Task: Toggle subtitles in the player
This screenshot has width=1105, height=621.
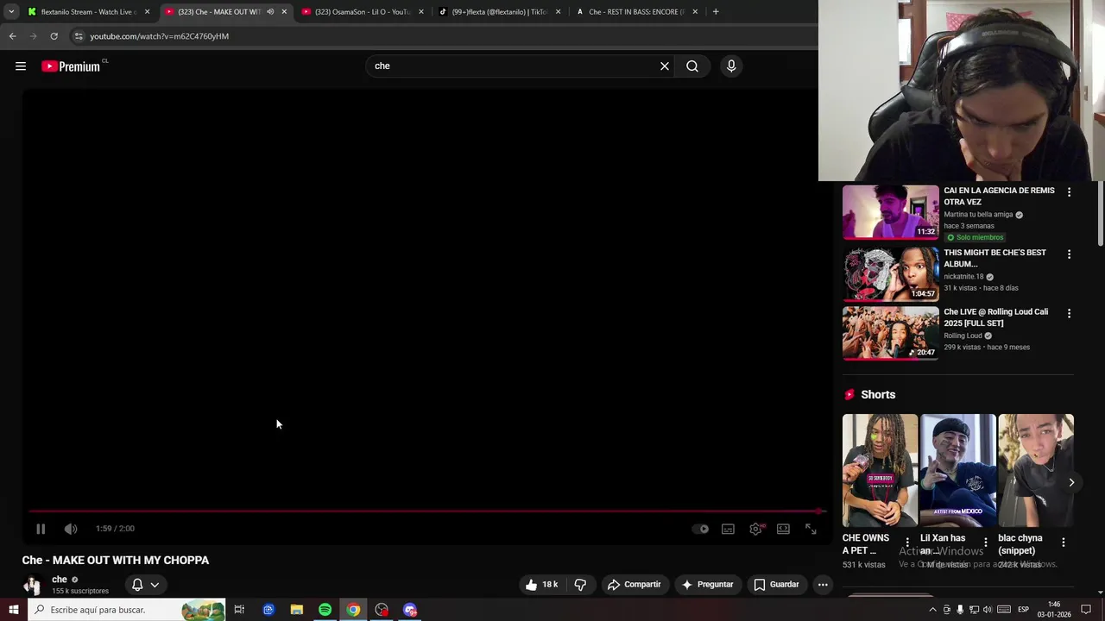Action: 728,529
